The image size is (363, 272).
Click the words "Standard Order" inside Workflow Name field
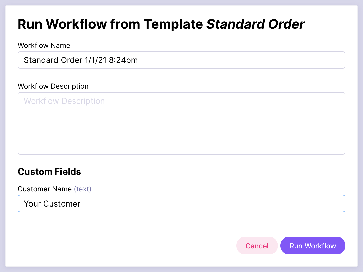pos(53,60)
